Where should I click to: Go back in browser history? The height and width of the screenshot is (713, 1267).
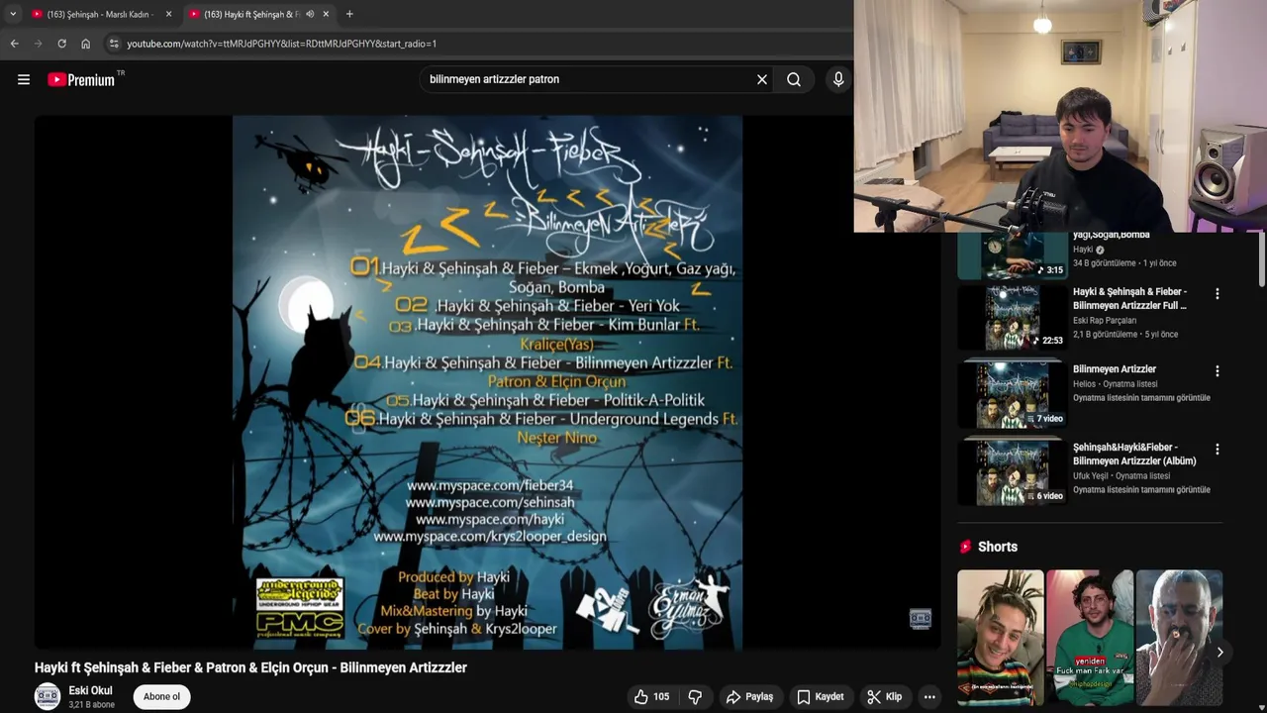pyautogui.click(x=15, y=44)
